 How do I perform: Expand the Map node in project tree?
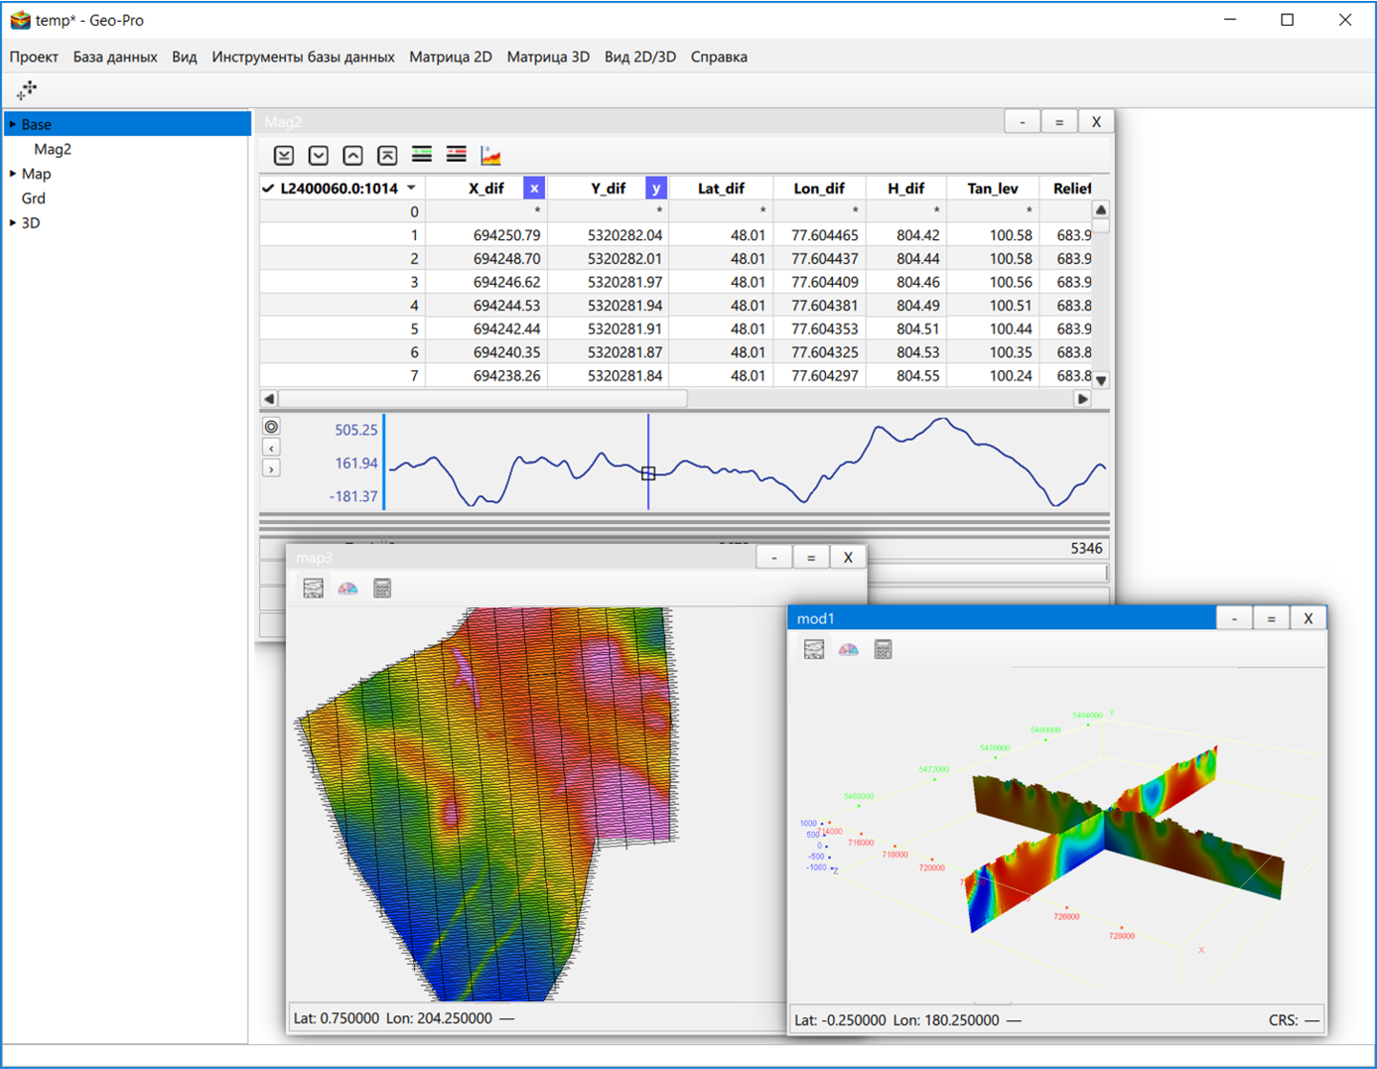click(x=13, y=174)
